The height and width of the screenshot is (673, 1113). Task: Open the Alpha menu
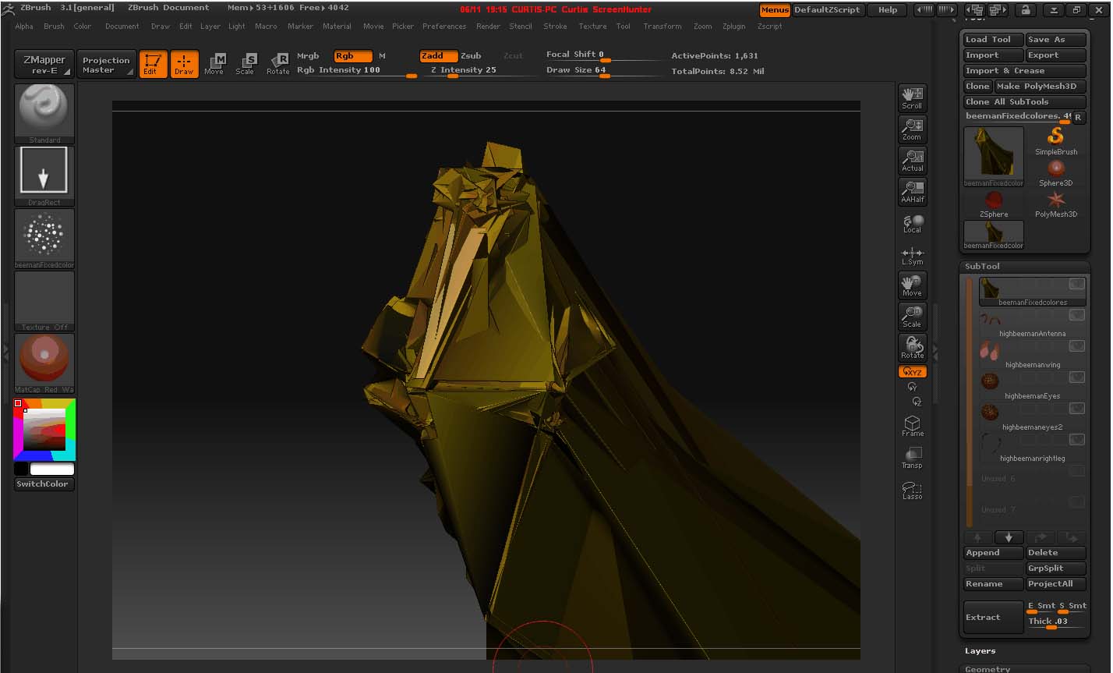(24, 26)
